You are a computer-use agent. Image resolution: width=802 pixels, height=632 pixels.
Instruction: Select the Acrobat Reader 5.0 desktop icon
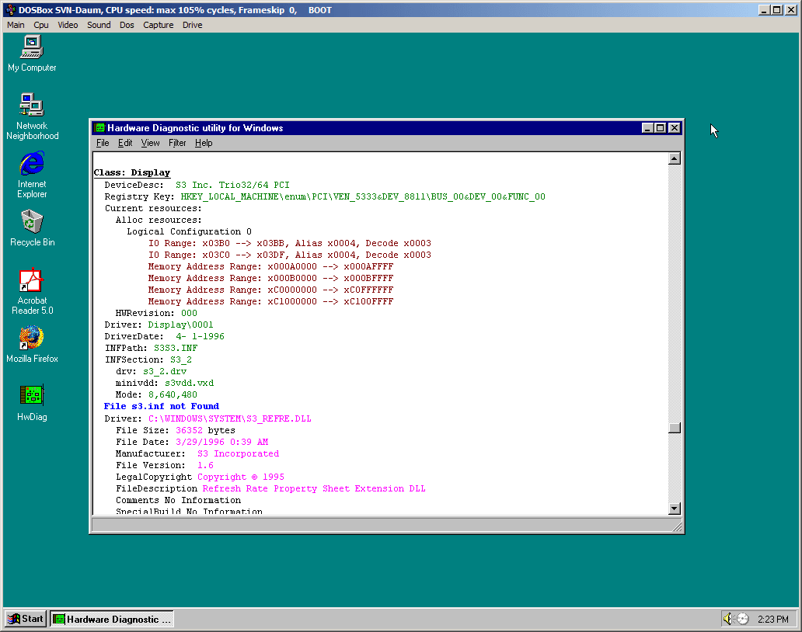32,291
